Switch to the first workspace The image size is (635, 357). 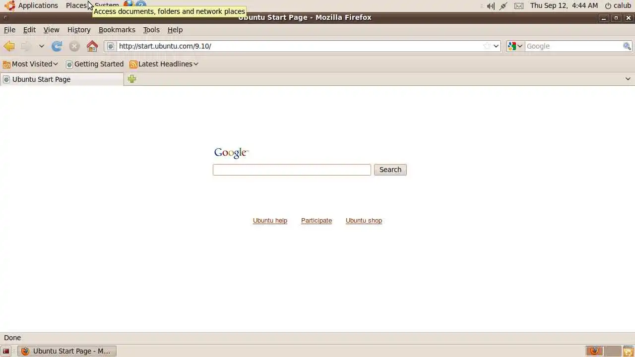594,351
